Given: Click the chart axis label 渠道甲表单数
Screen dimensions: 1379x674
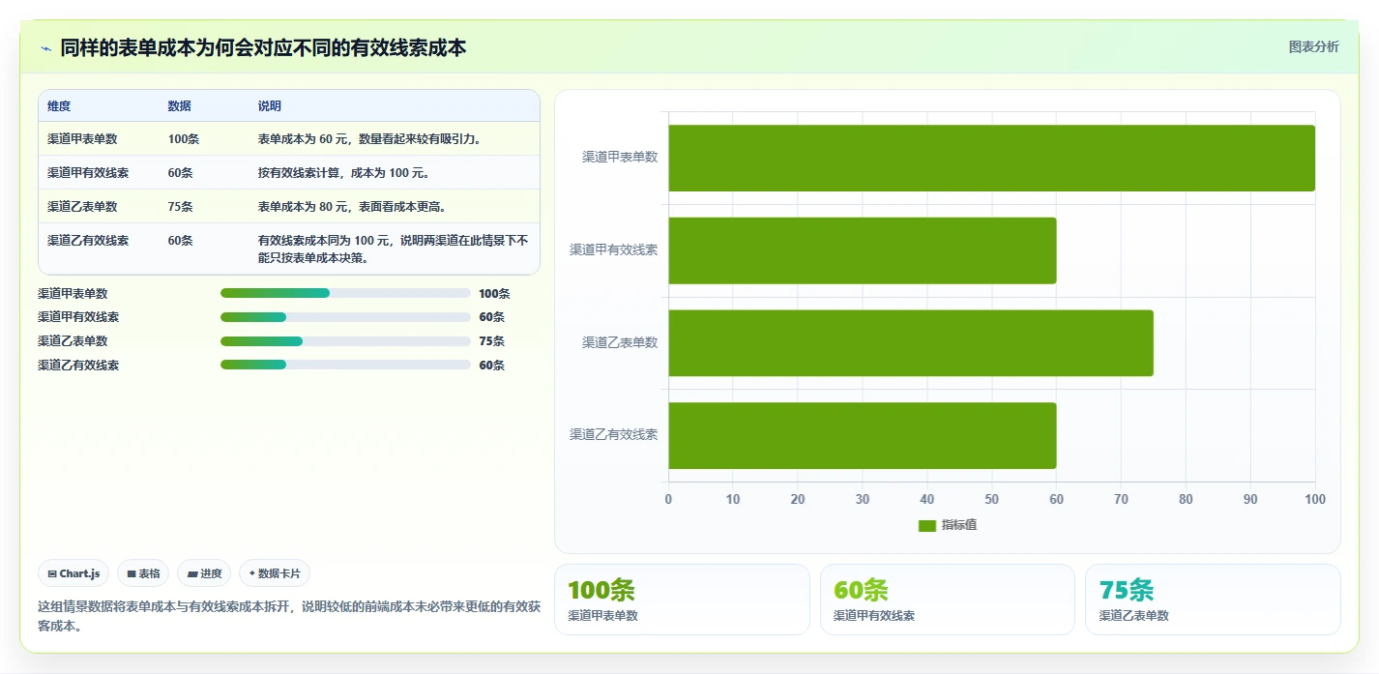Looking at the screenshot, I should click(620, 157).
